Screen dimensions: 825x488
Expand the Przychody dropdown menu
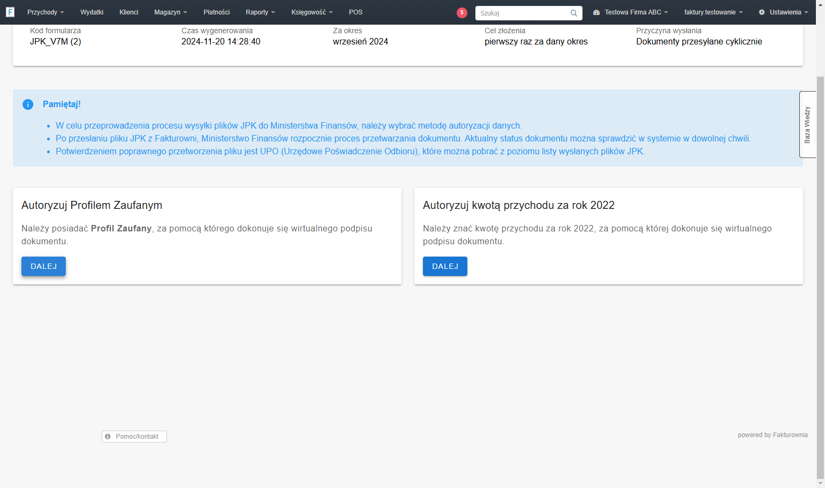click(46, 12)
